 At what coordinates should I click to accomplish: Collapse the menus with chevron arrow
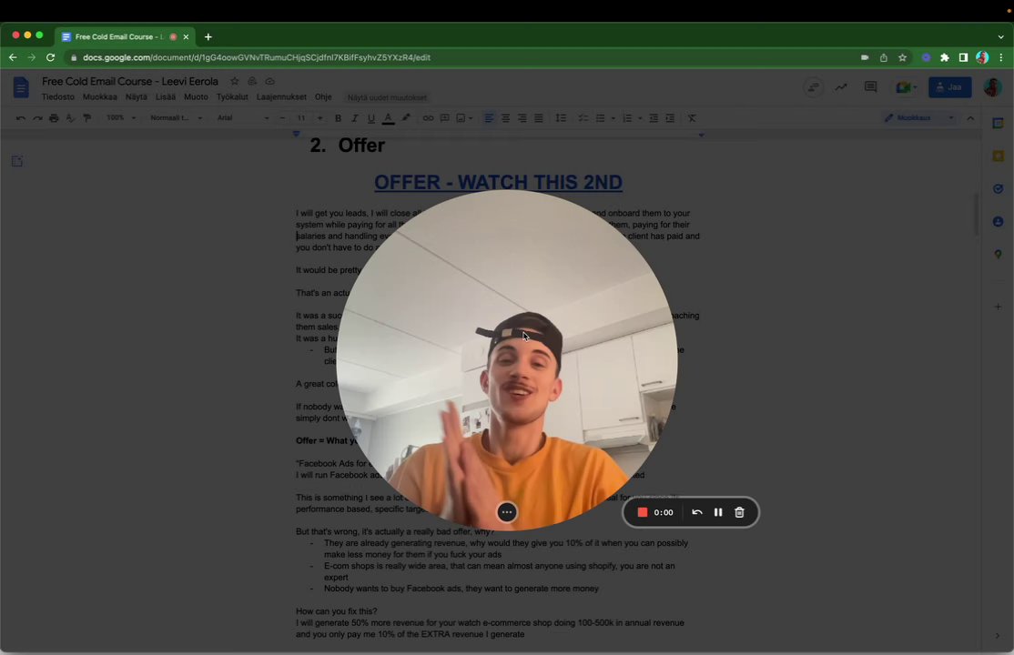(x=970, y=118)
